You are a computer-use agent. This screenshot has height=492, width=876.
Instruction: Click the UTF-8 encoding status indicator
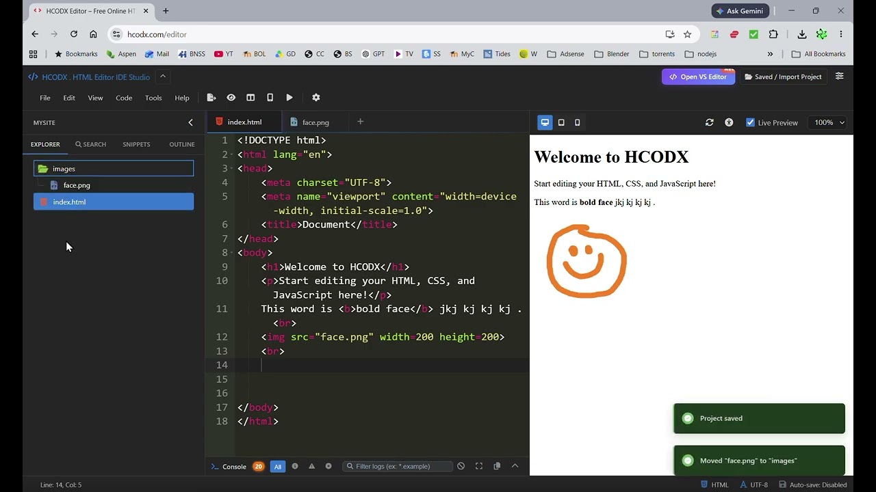753,485
